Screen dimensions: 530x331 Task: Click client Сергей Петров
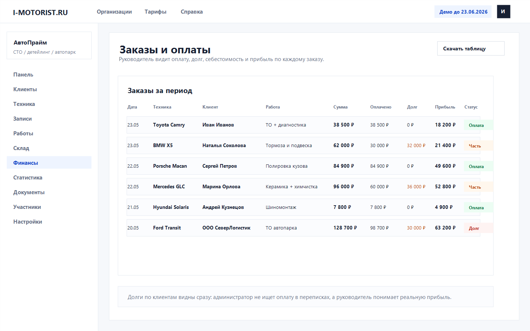219,166
